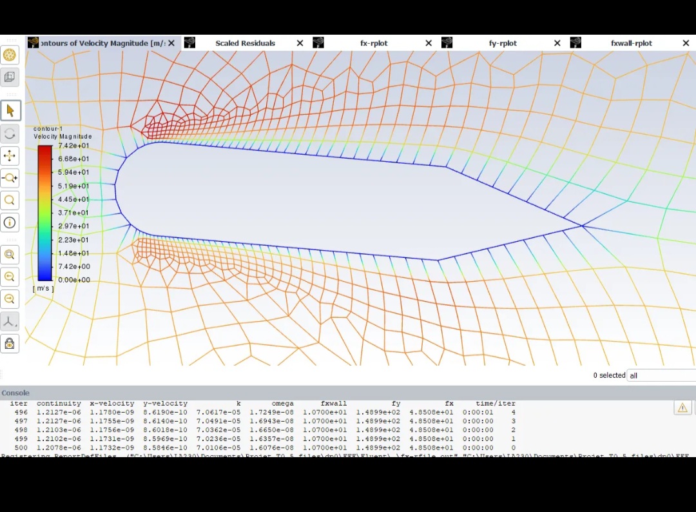
Task: Switch to the fy-rplot tab
Action: tap(503, 43)
